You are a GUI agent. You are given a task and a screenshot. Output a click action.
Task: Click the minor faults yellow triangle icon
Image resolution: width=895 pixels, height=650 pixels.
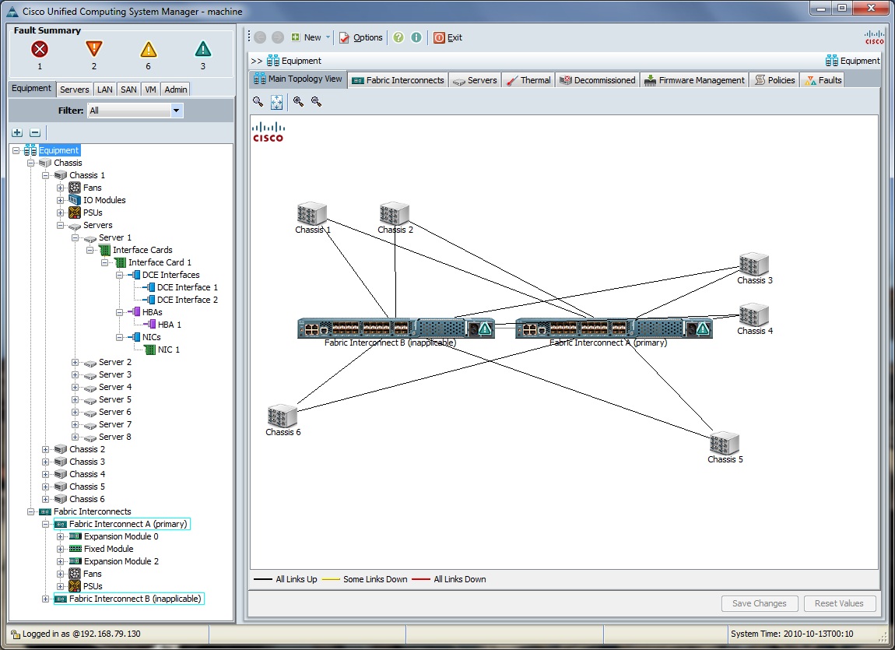tap(148, 50)
